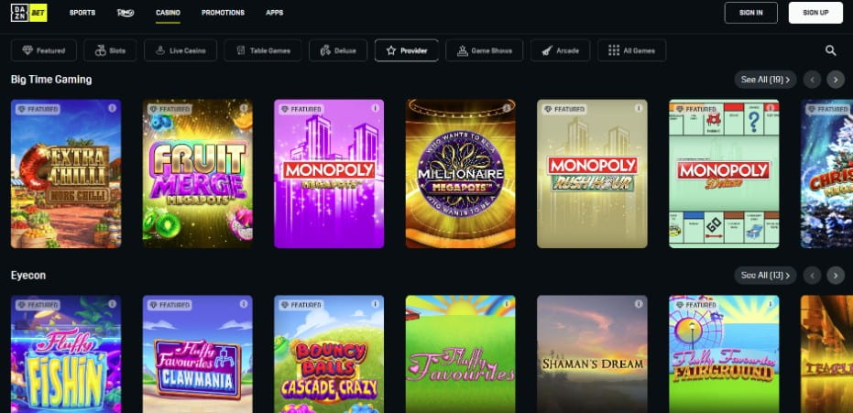The height and width of the screenshot is (413, 853).
Task: Open the Monopoly Megapots thumbnail
Action: [x=329, y=173]
